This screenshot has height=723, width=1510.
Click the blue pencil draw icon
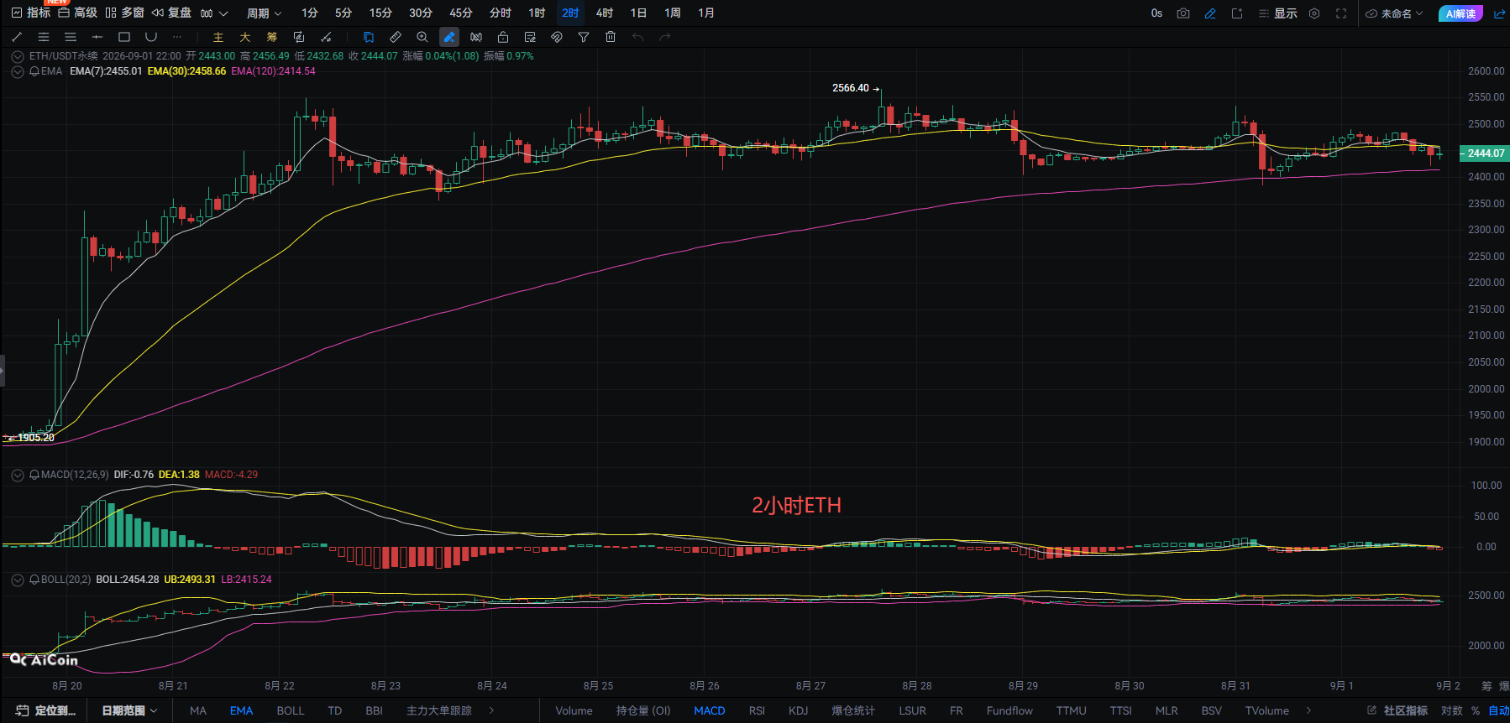click(1210, 13)
